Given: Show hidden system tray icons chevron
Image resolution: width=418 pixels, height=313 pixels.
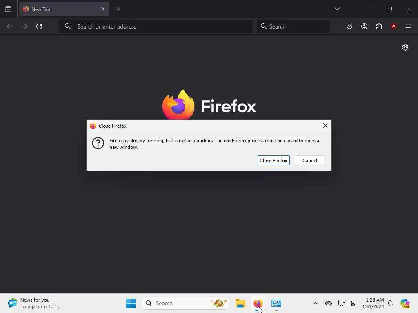Looking at the screenshot, I should pos(316,303).
